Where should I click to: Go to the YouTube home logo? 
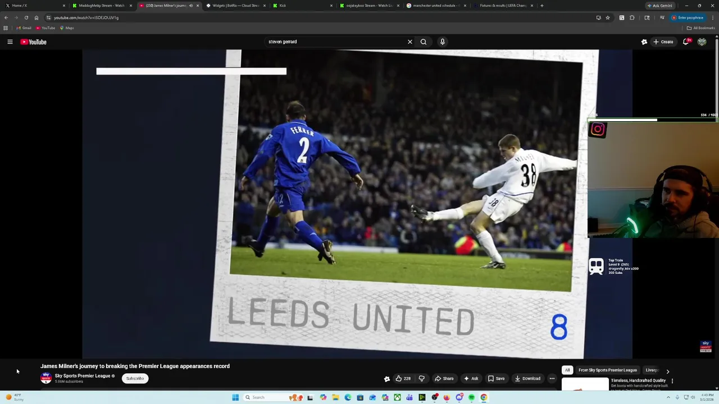pos(34,42)
